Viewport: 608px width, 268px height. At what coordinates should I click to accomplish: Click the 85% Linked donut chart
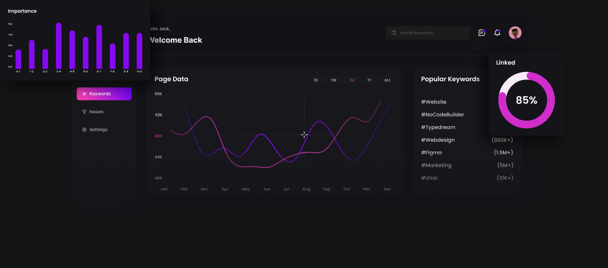pos(526,100)
